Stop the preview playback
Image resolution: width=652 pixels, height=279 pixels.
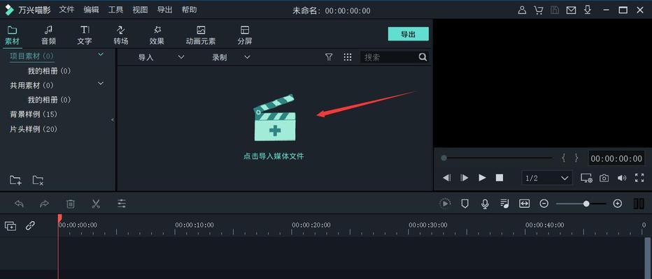(499, 178)
